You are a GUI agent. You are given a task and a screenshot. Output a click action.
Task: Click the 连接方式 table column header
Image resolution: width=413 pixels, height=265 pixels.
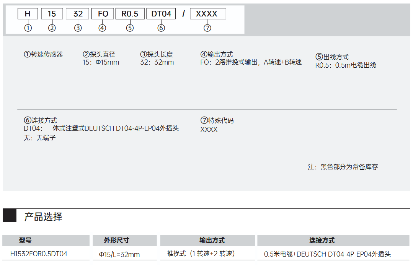point(333,241)
